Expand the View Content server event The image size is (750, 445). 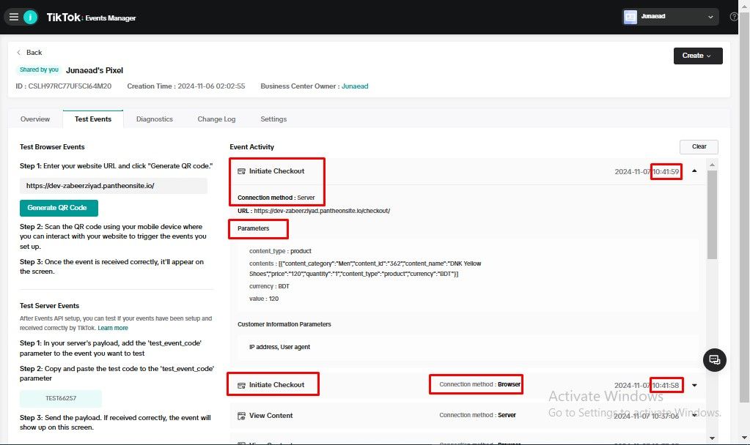pyautogui.click(x=694, y=416)
